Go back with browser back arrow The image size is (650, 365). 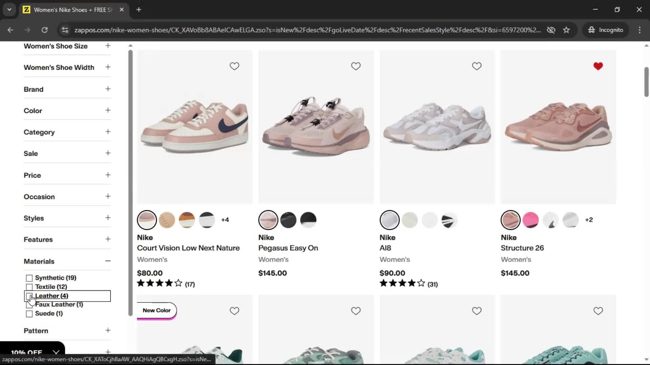(10, 30)
